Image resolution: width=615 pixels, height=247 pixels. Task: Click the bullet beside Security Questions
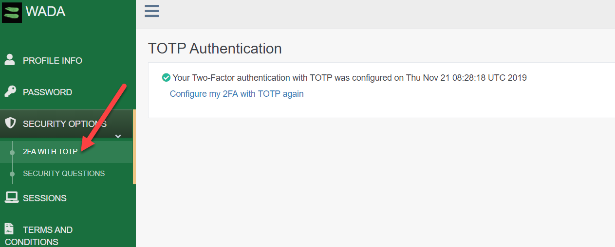12,174
